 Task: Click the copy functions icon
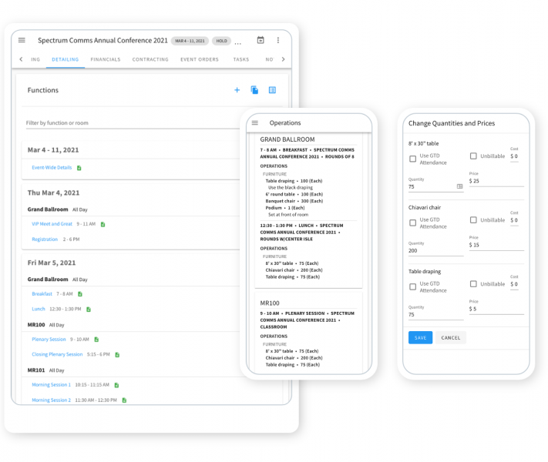254,90
